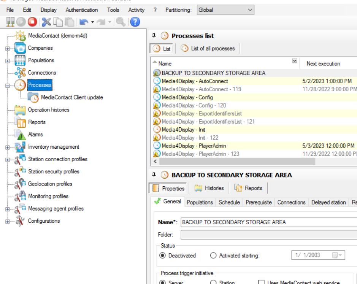This screenshot has height=284, width=357.
Task: Expand the Populations tree node
Action: click(x=8, y=61)
